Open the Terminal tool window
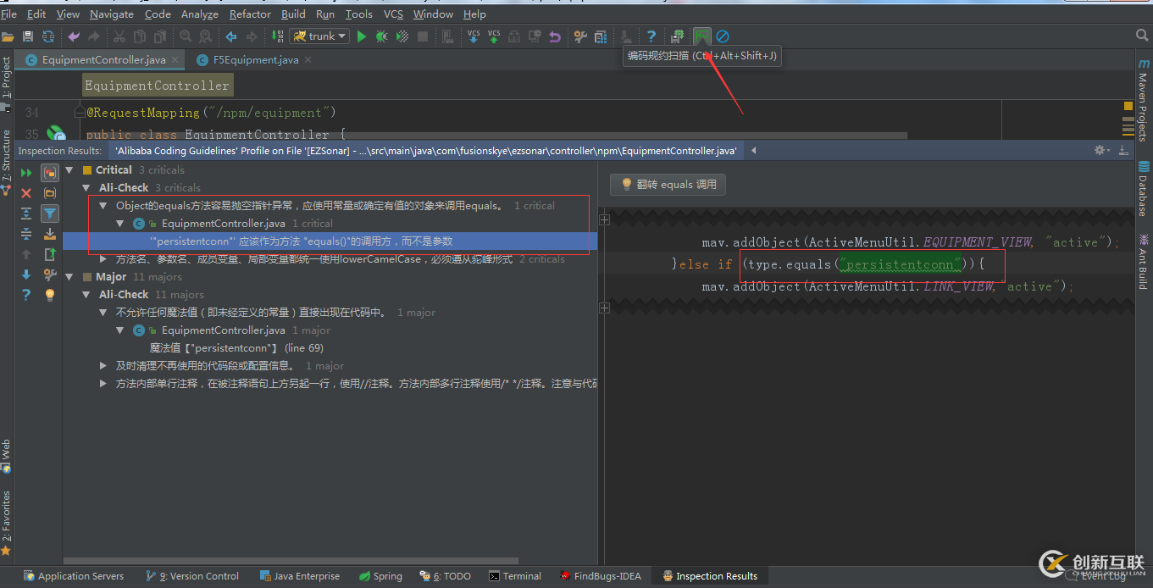The width and height of the screenshot is (1153, 588). point(515,576)
